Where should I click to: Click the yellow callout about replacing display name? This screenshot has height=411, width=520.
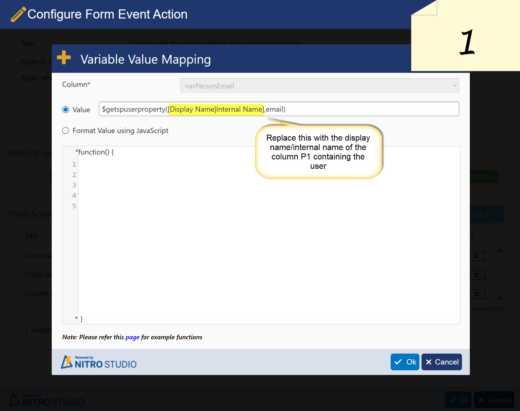(319, 152)
